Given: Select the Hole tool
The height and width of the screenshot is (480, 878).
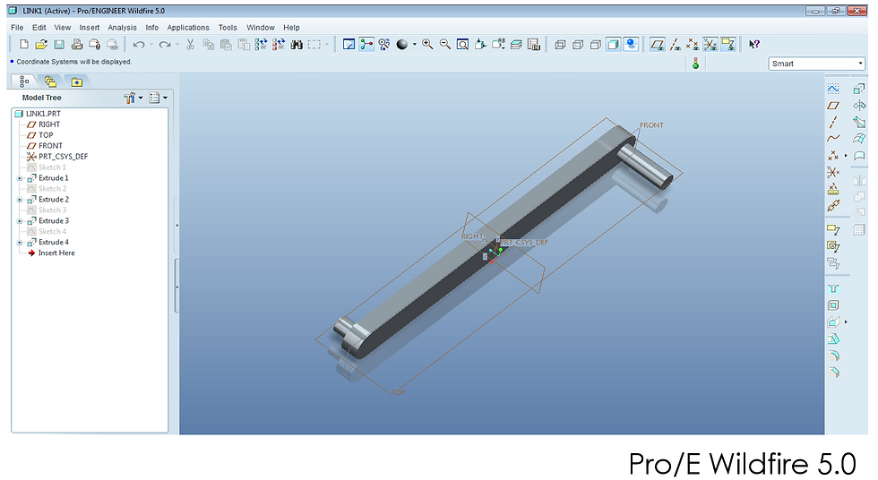Looking at the screenshot, I should [x=833, y=288].
